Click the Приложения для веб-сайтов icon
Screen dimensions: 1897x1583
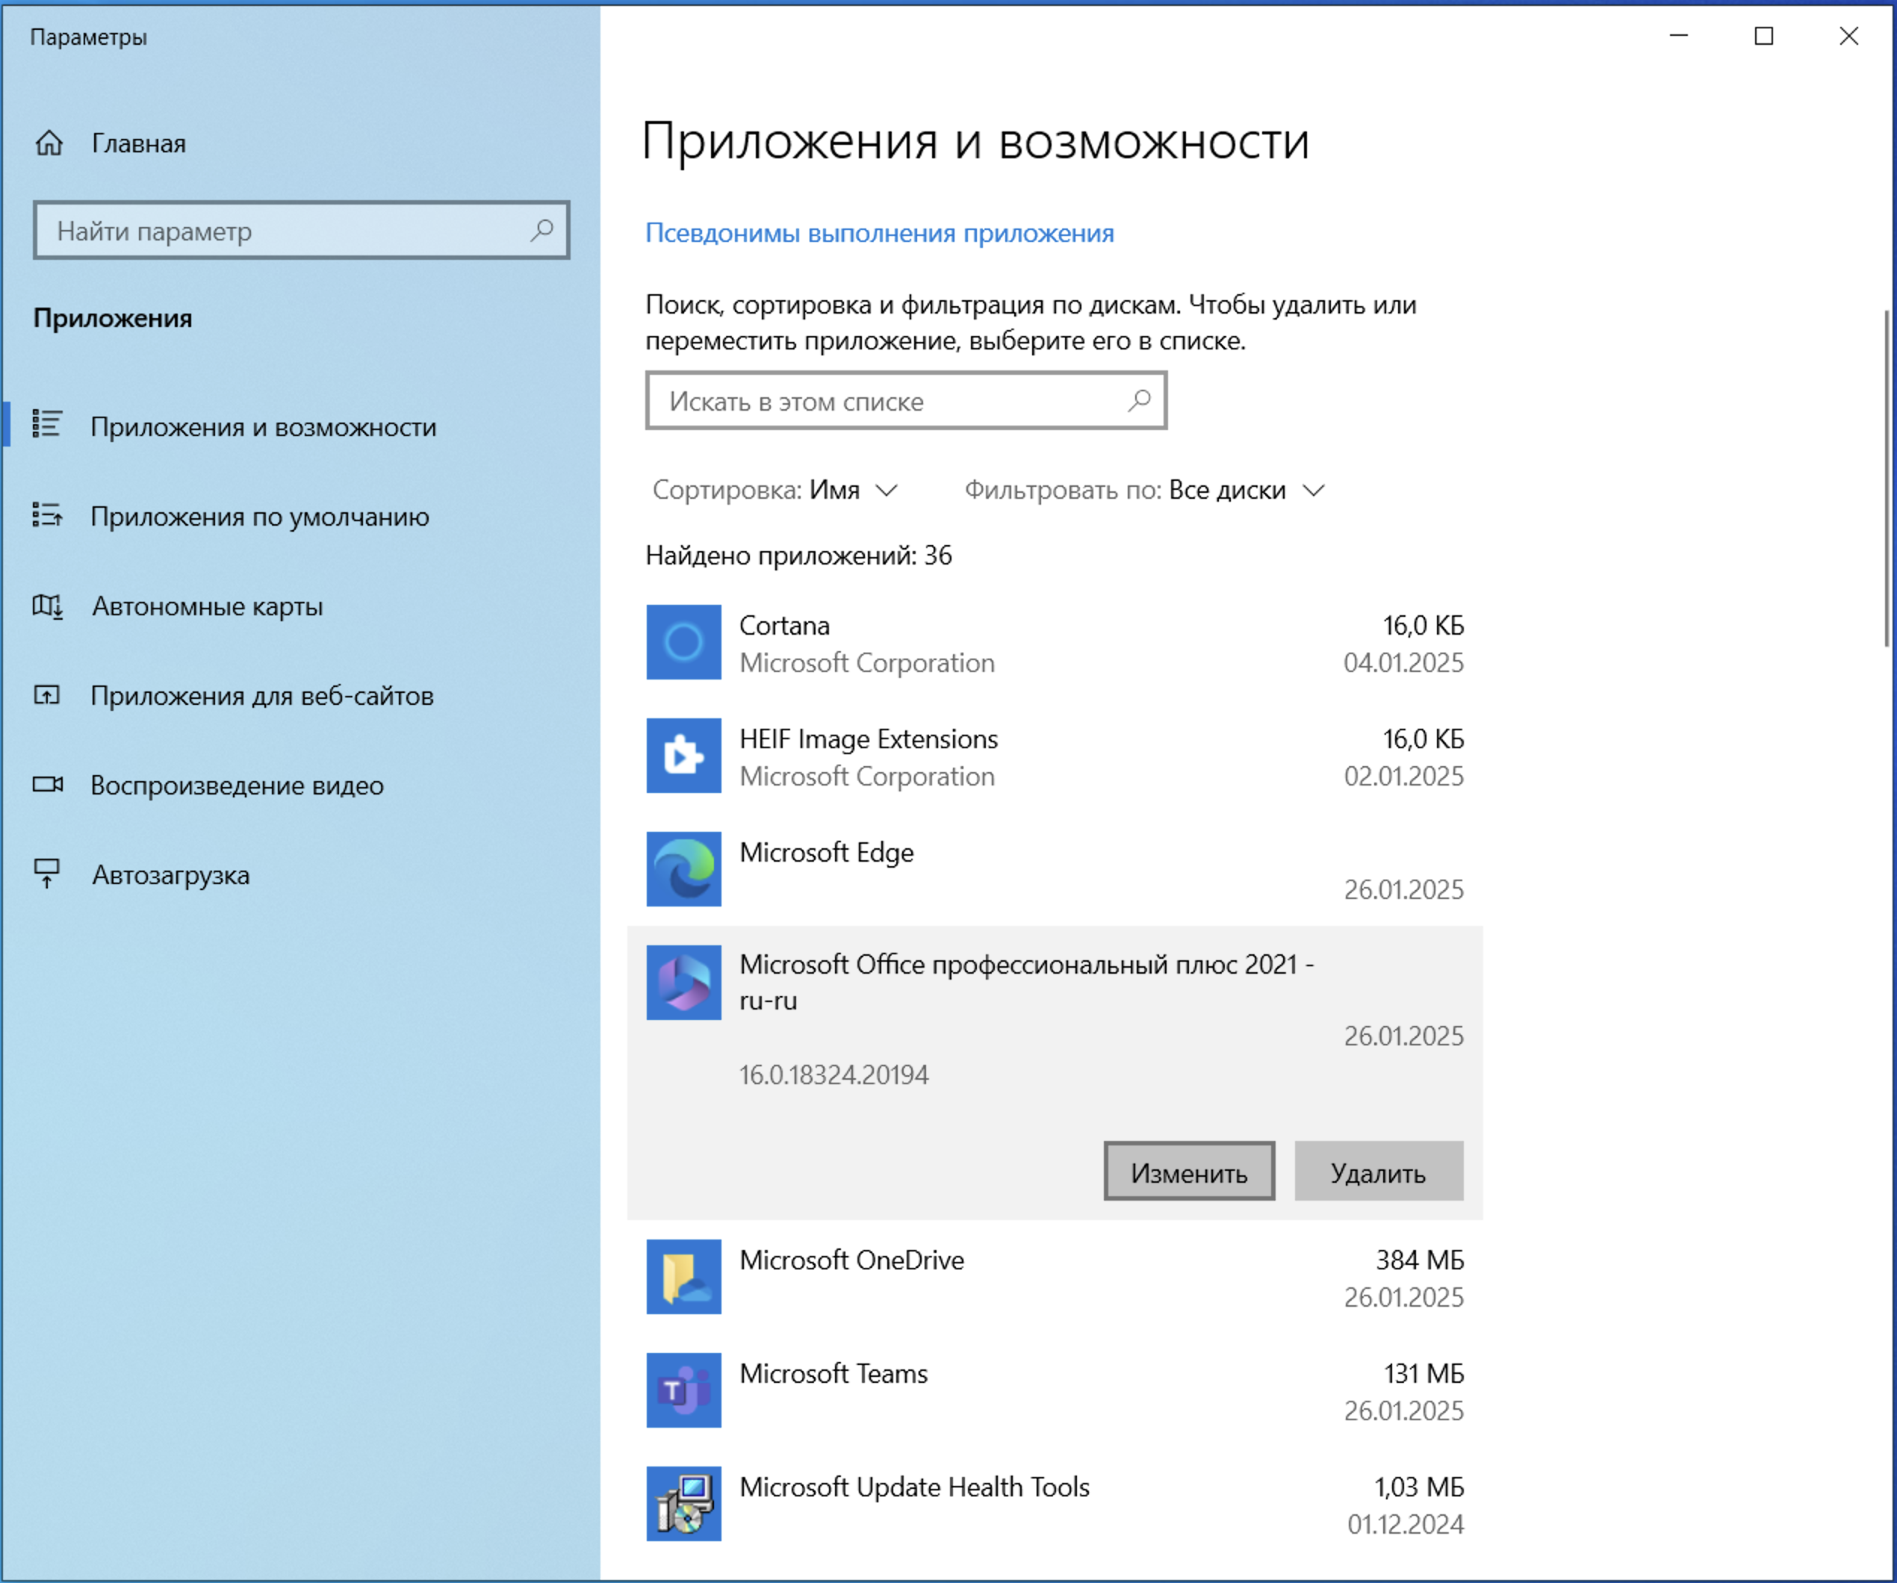[x=47, y=694]
